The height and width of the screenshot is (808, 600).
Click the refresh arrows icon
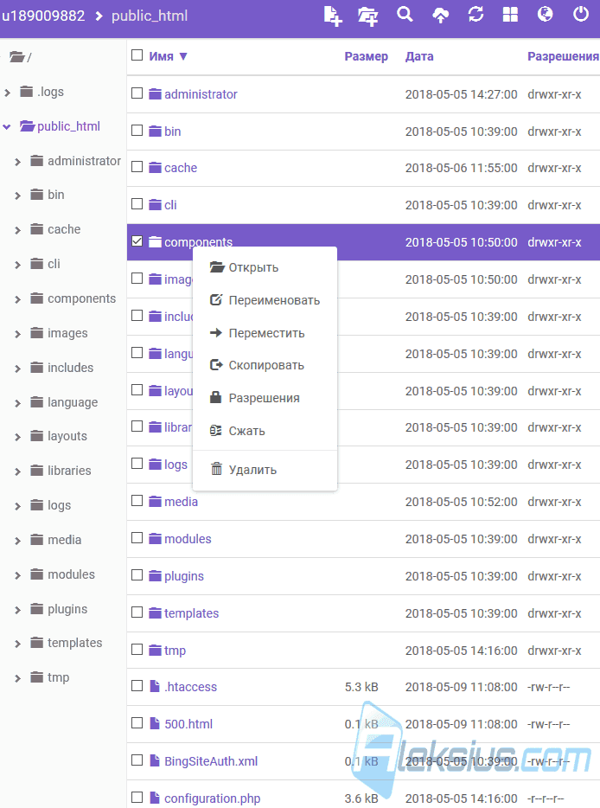476,15
